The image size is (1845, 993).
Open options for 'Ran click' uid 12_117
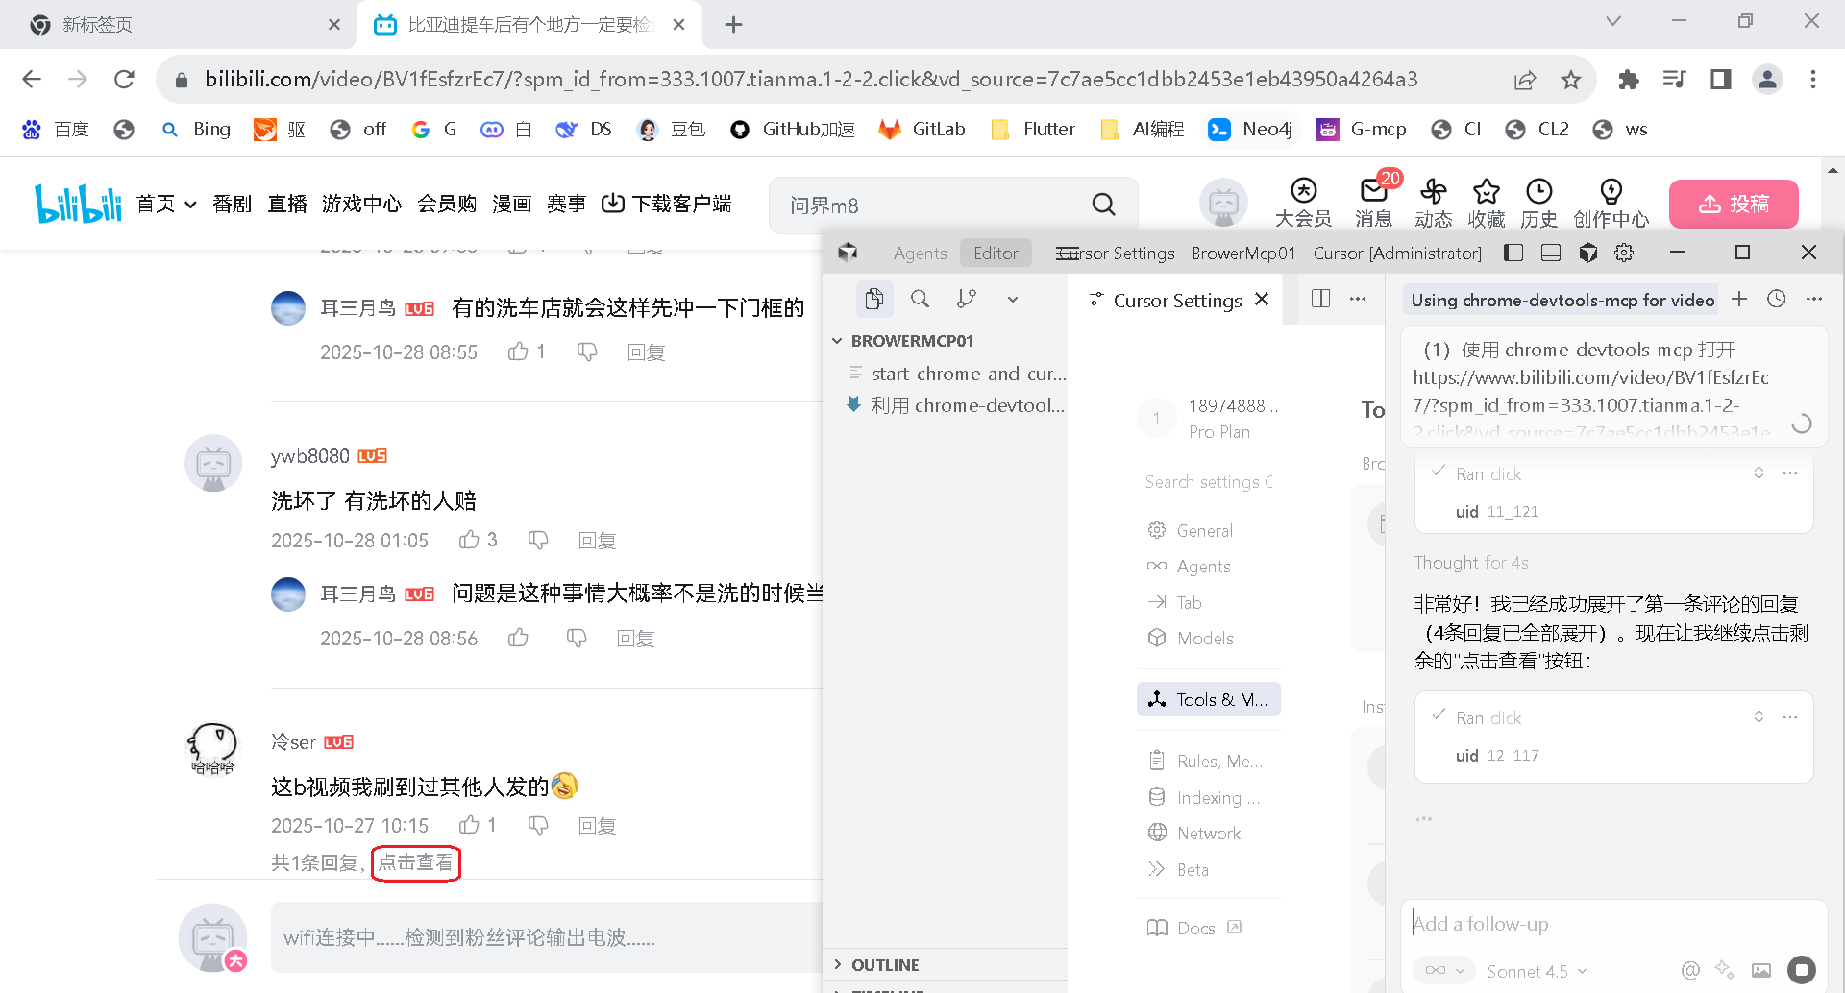coord(1790,717)
